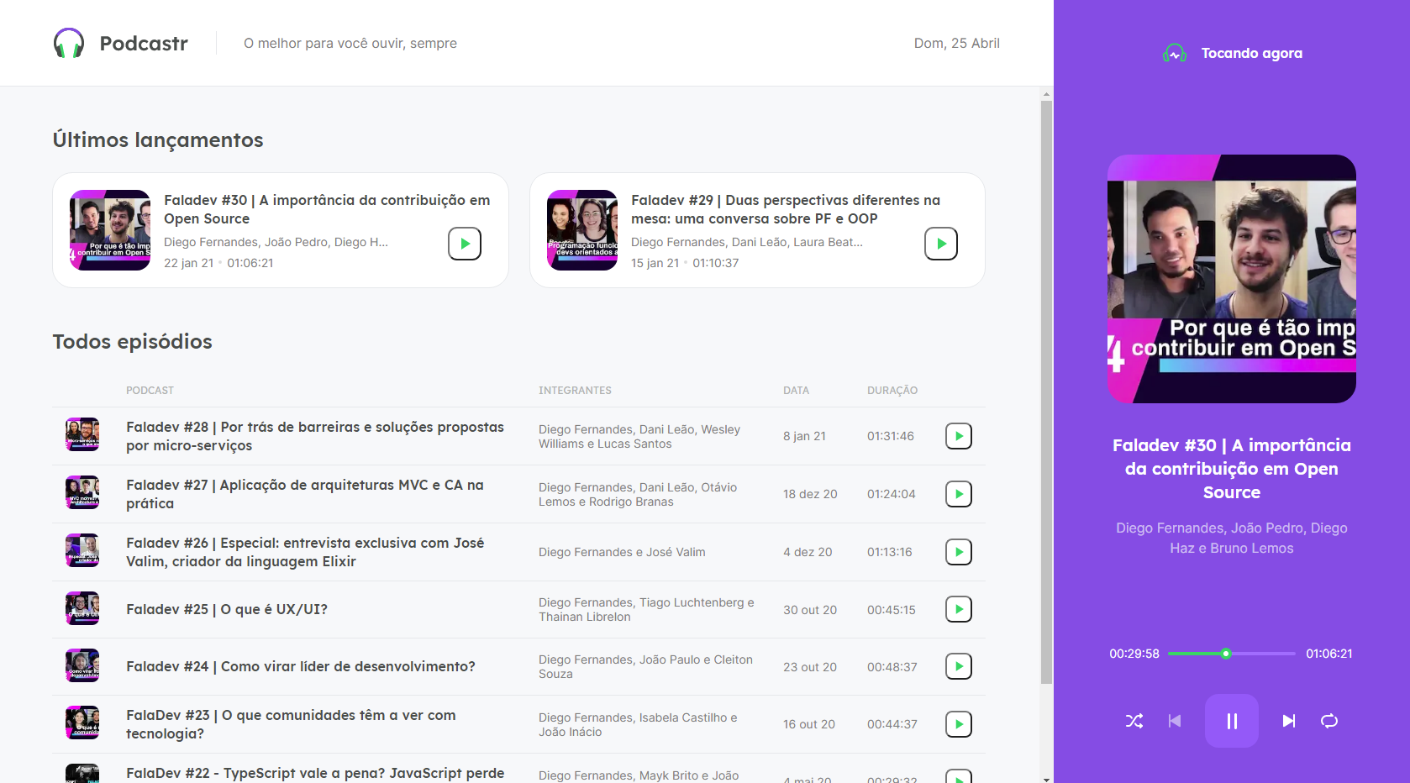
Task: Skip to next episode in player
Action: pyautogui.click(x=1289, y=721)
